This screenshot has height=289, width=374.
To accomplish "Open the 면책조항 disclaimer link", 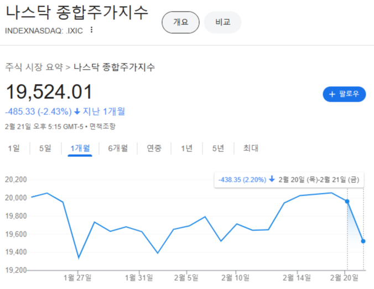I will pos(102,127).
